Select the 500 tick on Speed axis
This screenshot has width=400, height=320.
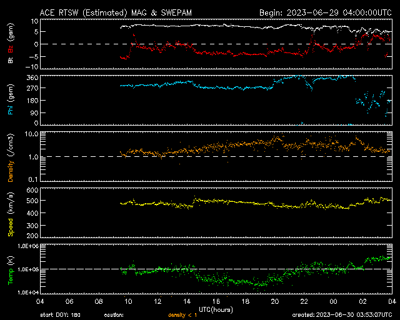pos(32,201)
